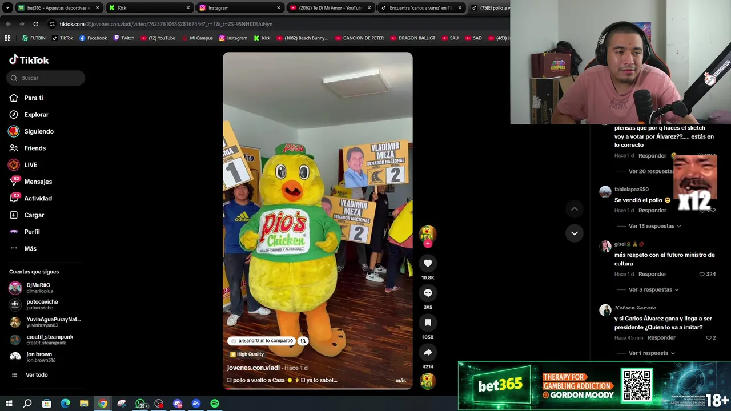The width and height of the screenshot is (731, 411).
Task: Reply to fabiolapaz350's comment
Action: [652, 211]
